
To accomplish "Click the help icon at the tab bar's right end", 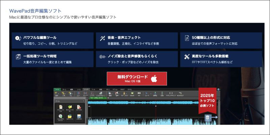I will [x=218, y=89].
